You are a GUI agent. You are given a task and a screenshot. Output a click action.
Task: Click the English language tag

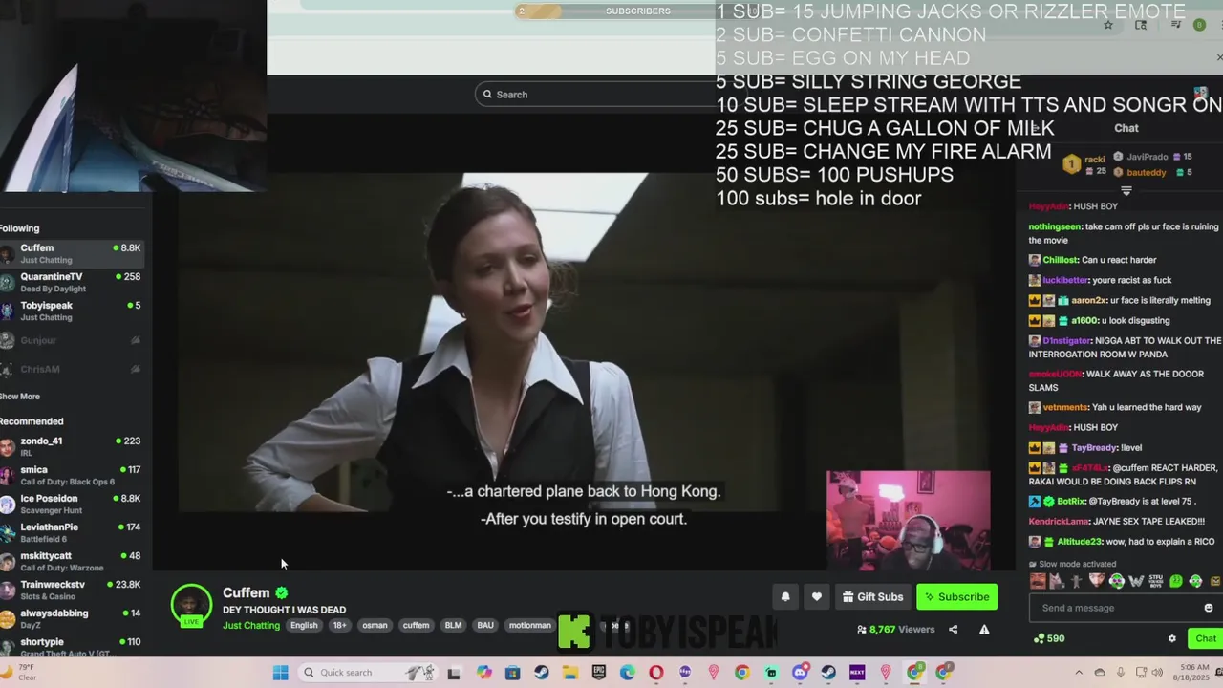(304, 626)
